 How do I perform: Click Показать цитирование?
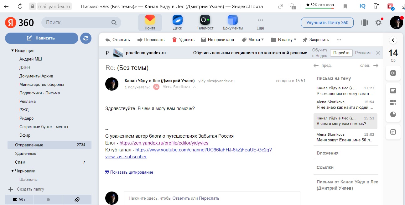(129, 172)
